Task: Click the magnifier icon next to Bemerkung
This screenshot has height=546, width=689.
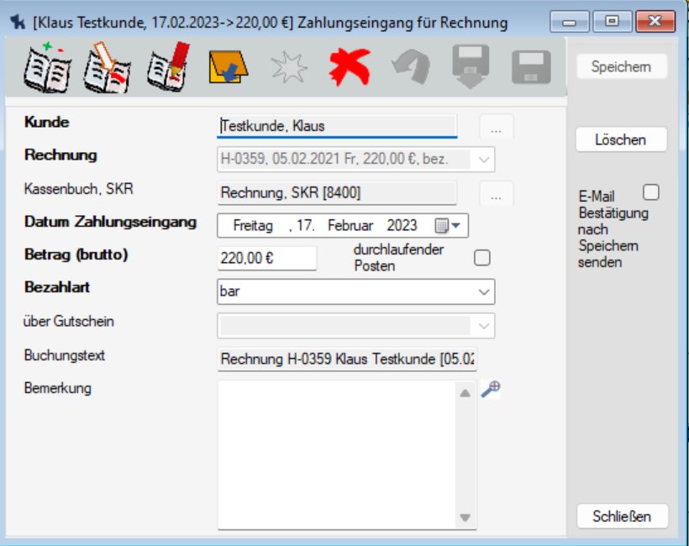Action: pos(491,388)
